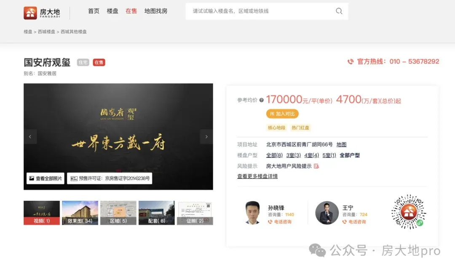Click the 预售许可证 京房售证字 label
Image resolution: width=455 pixels, height=269 pixels.
coord(110,178)
